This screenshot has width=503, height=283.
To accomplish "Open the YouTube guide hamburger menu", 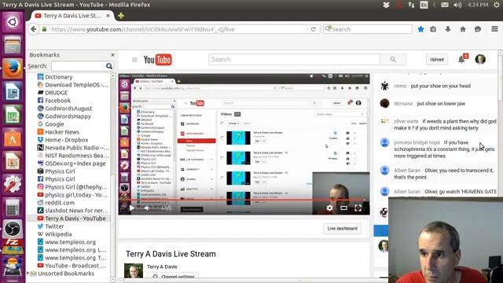I will [134, 60].
